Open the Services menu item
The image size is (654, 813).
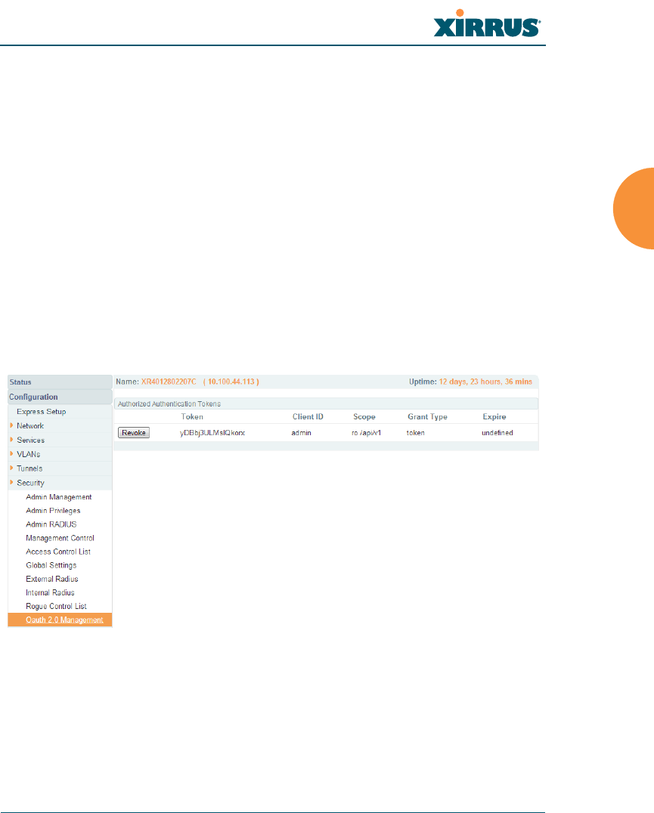pyautogui.click(x=30, y=441)
